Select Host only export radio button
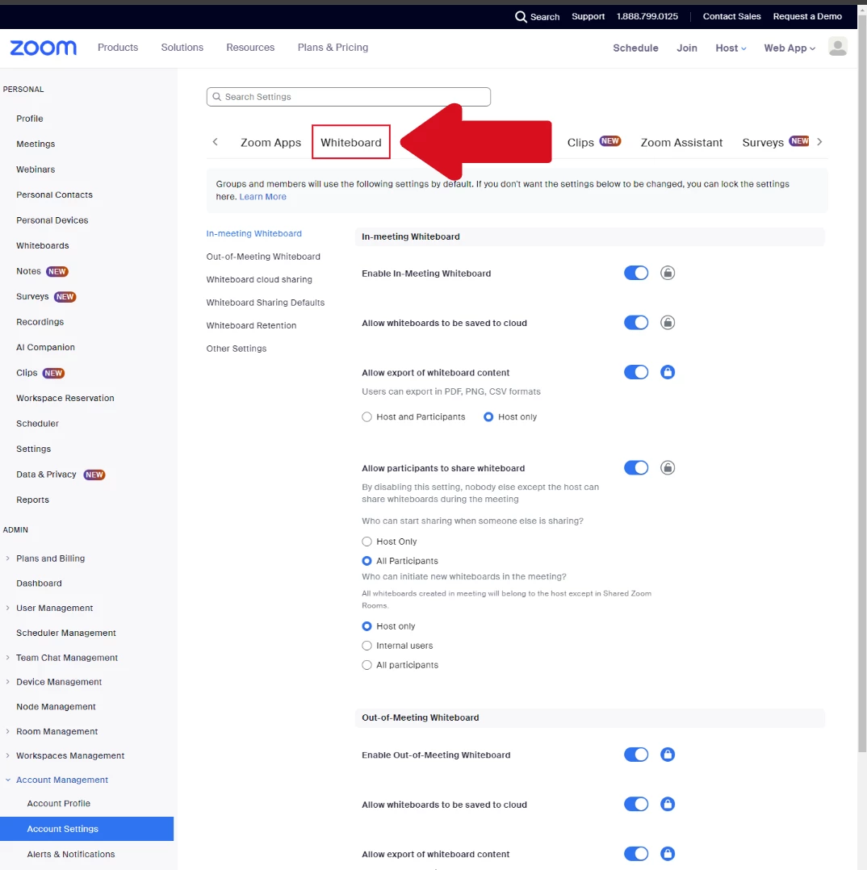The width and height of the screenshot is (867, 870). 488,416
